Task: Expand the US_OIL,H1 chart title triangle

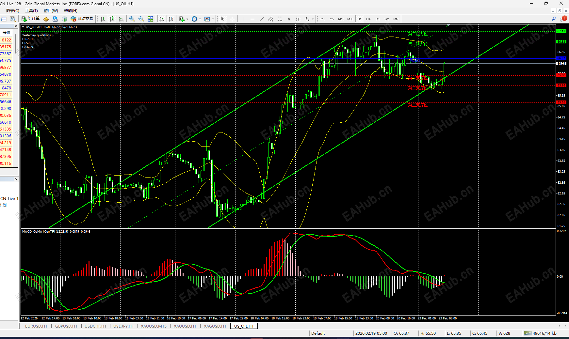Action: 23,27
